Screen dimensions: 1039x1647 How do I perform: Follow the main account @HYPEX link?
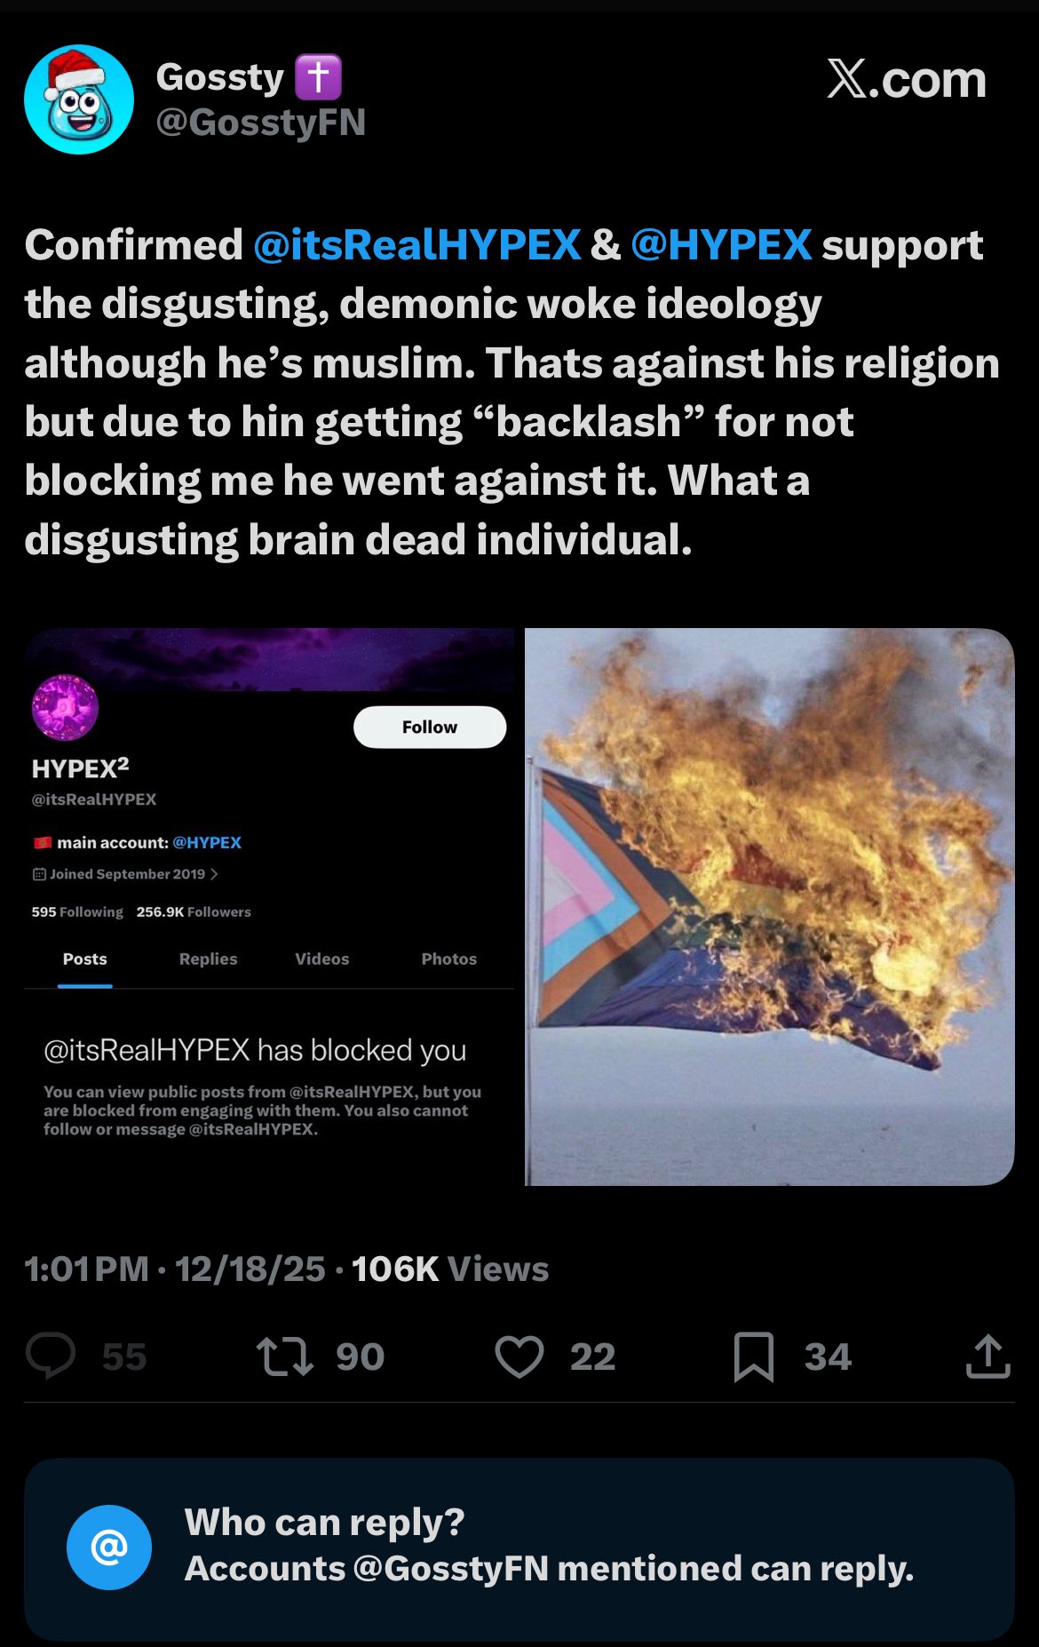pyautogui.click(x=207, y=842)
